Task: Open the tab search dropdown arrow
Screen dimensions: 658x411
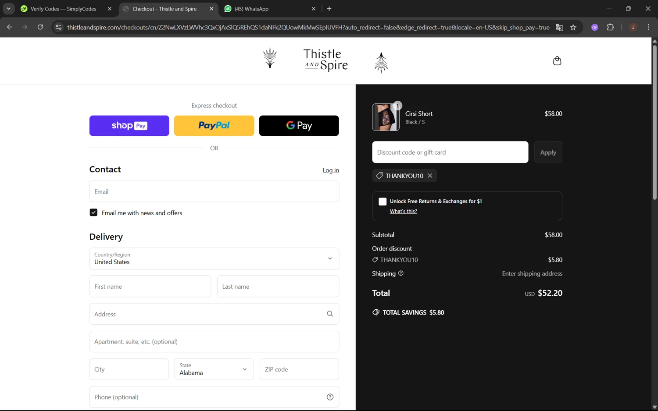Action: (8, 9)
